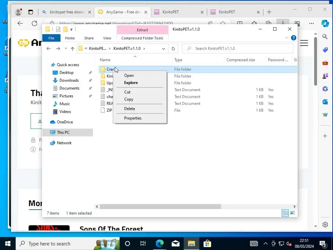Image resolution: width=333 pixels, height=250 pixels.
Task: Click Search KinitoPET.v1.1.0 field
Action: pyautogui.click(x=238, y=49)
